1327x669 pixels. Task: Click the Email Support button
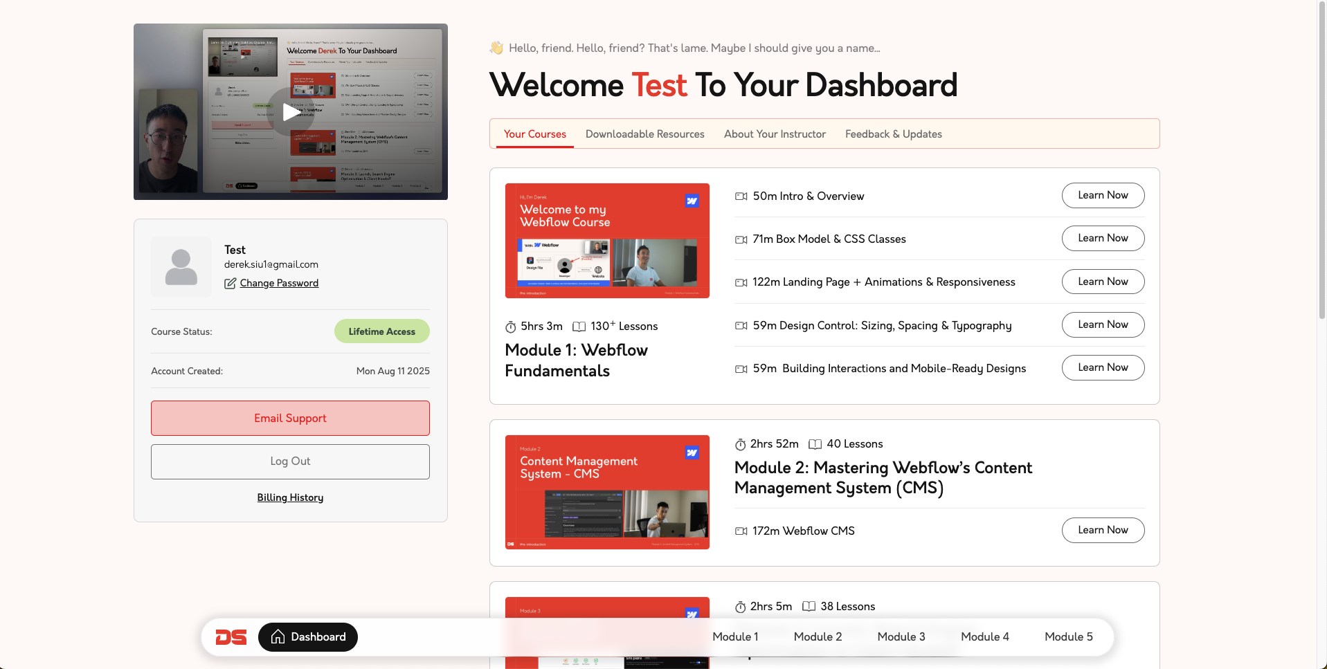coord(290,418)
